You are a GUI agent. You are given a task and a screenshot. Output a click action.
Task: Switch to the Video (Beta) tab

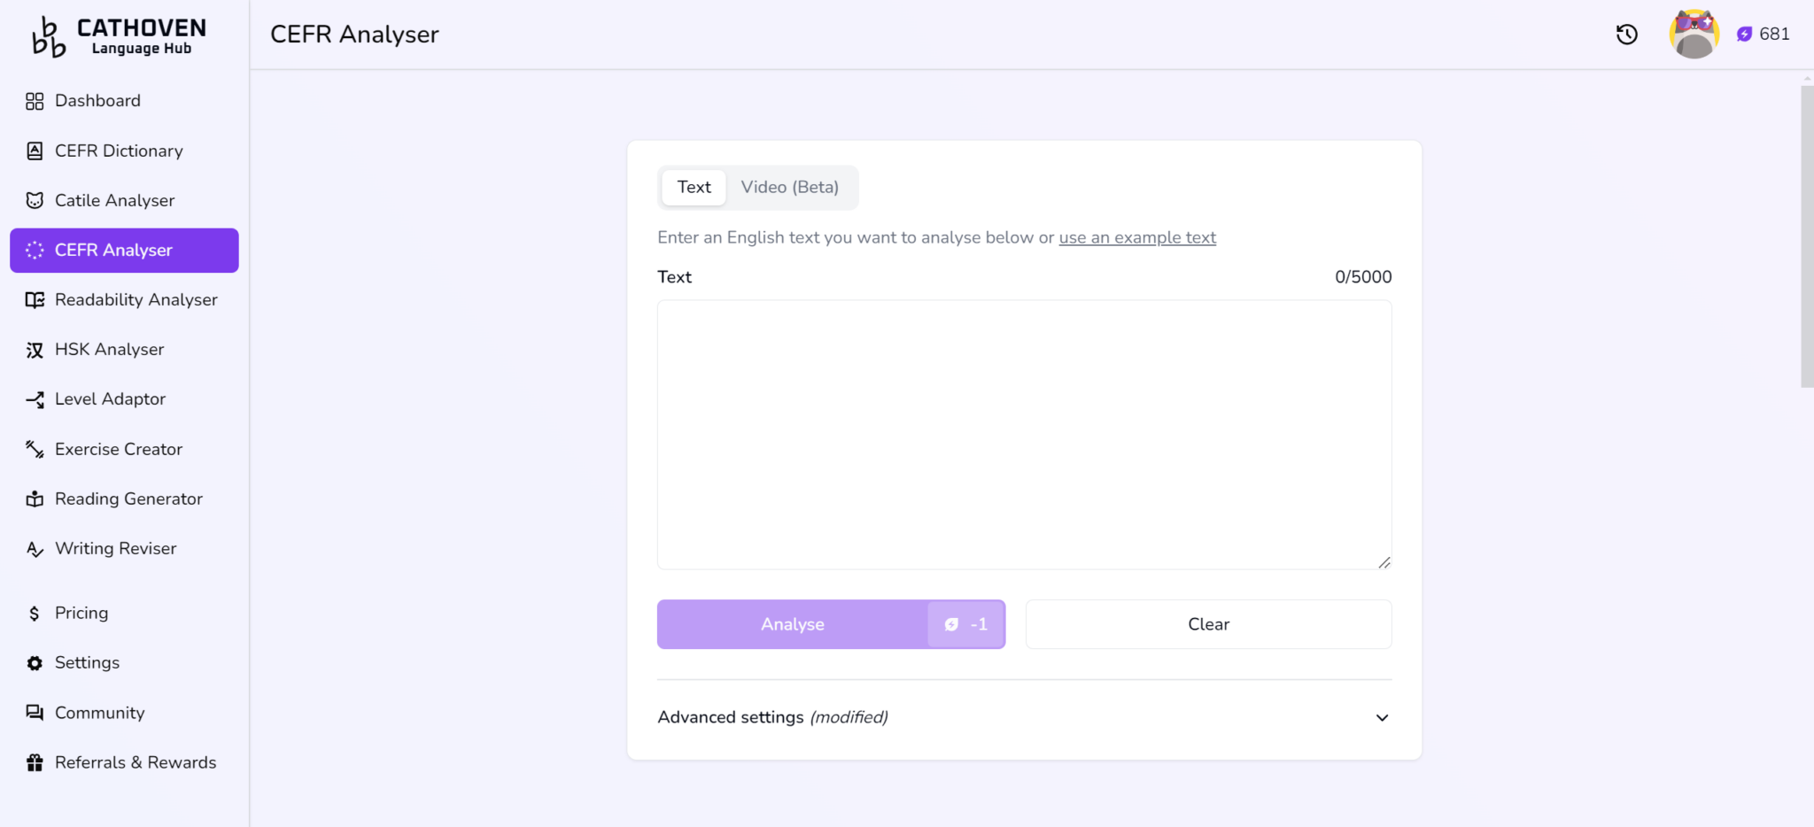(789, 187)
